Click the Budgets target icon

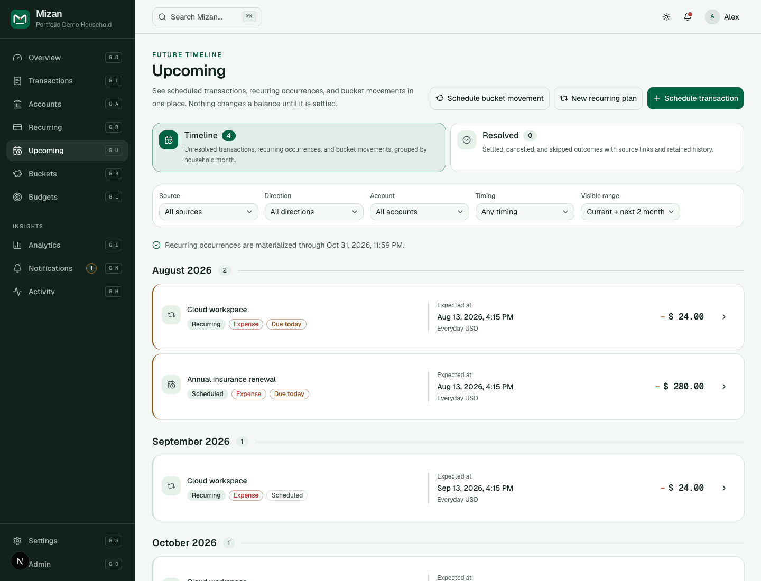(x=17, y=197)
